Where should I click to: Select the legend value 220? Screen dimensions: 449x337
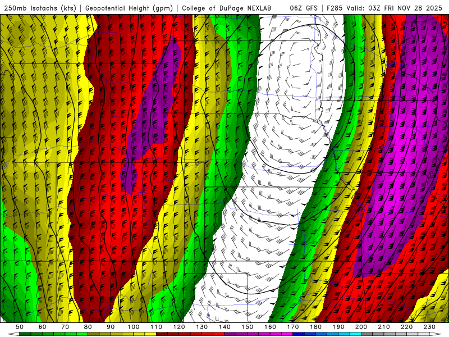[406, 327]
